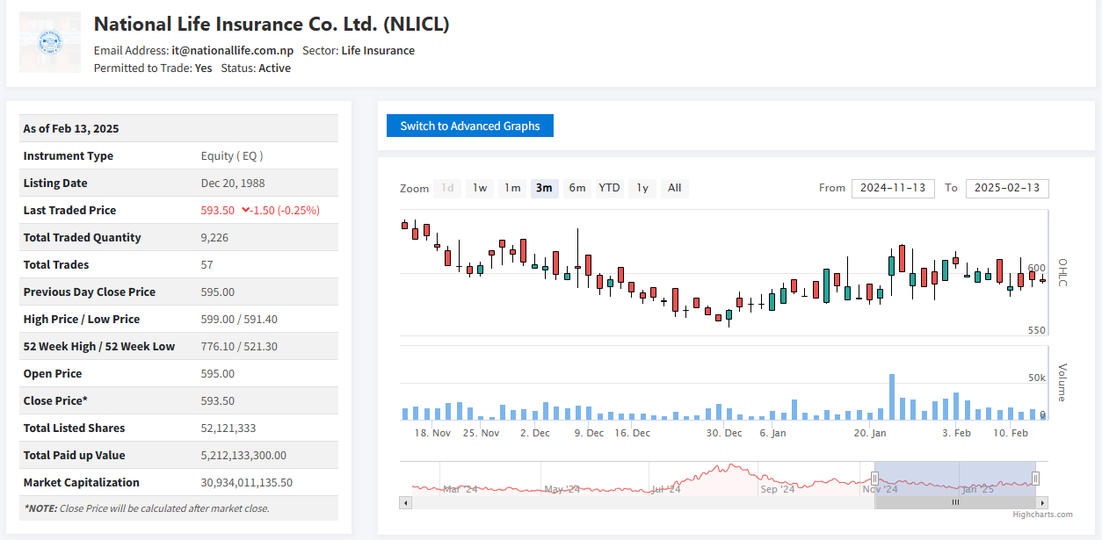The width and height of the screenshot is (1102, 540).
Task: Select the 1d zoom range
Action: click(x=447, y=188)
